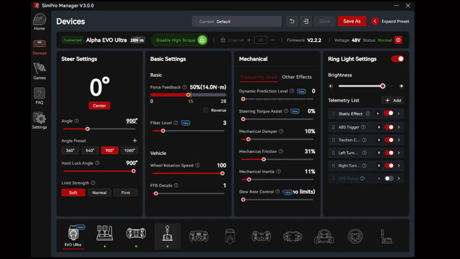This screenshot has height=259, width=460.
Task: Click the Save As button
Action: coord(352,21)
